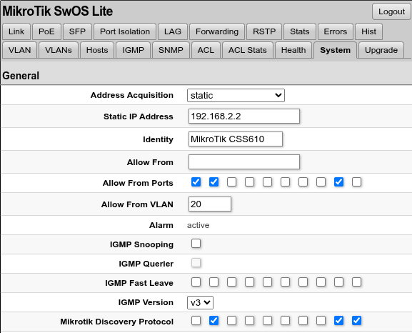Check fifth Allow From Ports checkbox
Viewport: 412px width, 333px height.
pyautogui.click(x=268, y=182)
